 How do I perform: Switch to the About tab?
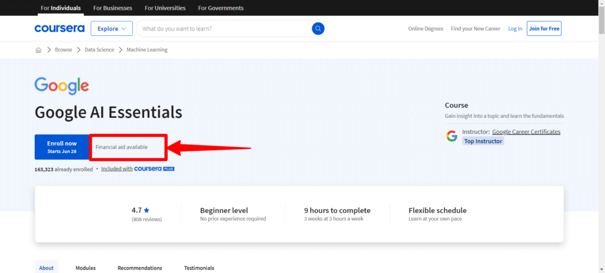click(46, 268)
